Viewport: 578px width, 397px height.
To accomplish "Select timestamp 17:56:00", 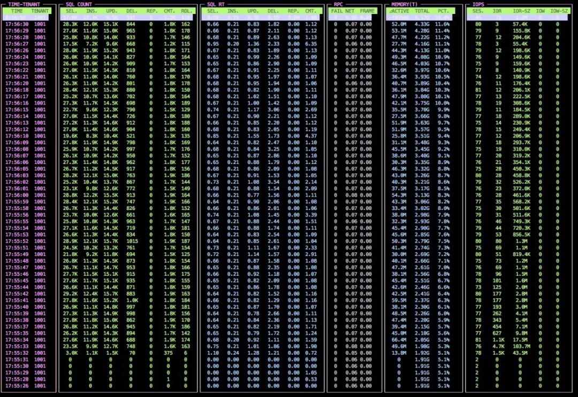I will 17,195.
